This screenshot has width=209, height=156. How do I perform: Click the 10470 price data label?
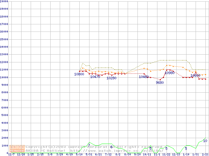tap(95, 77)
